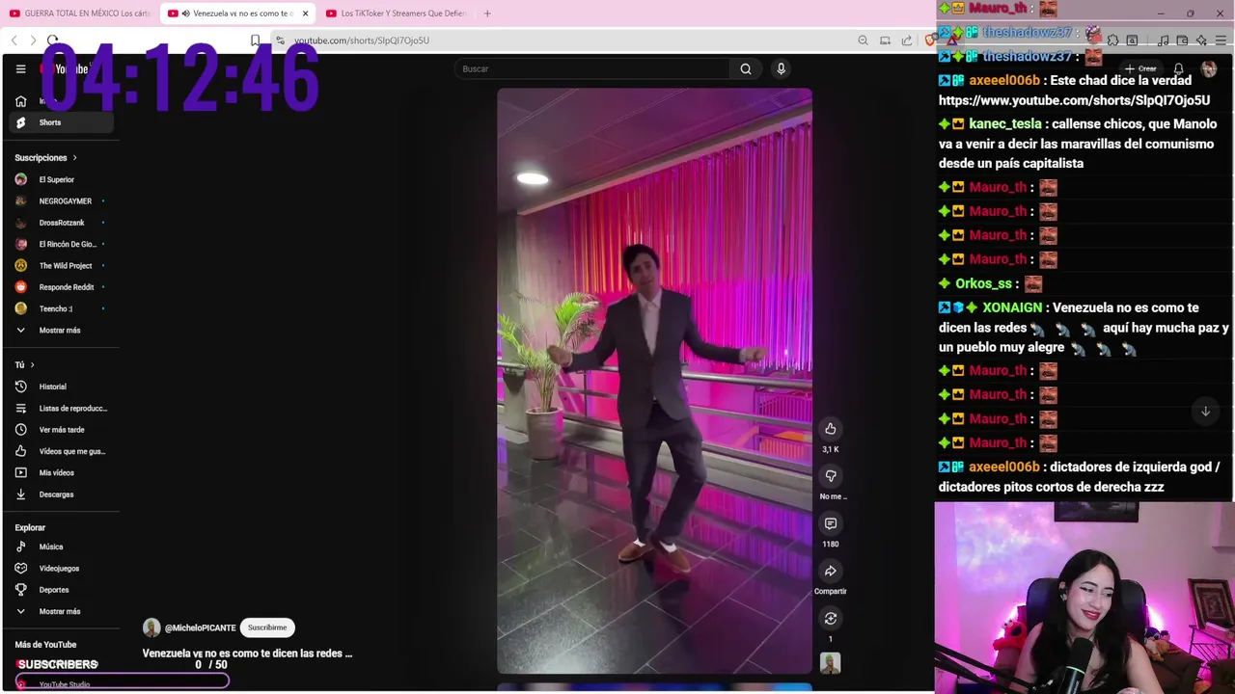This screenshot has width=1235, height=694.
Task: Open the comments showing 1180
Action: (x=830, y=523)
